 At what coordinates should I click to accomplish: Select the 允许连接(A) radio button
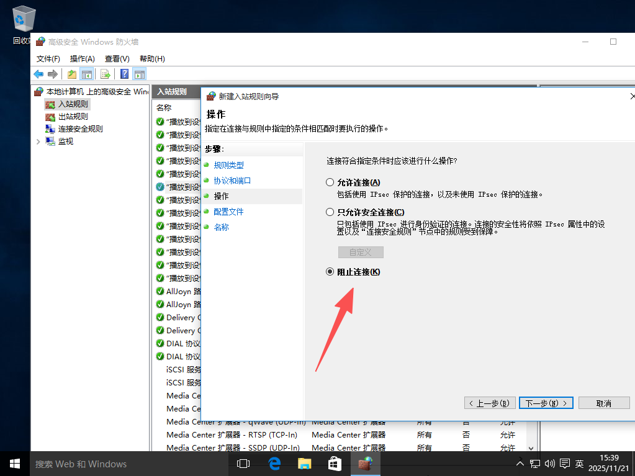click(330, 182)
